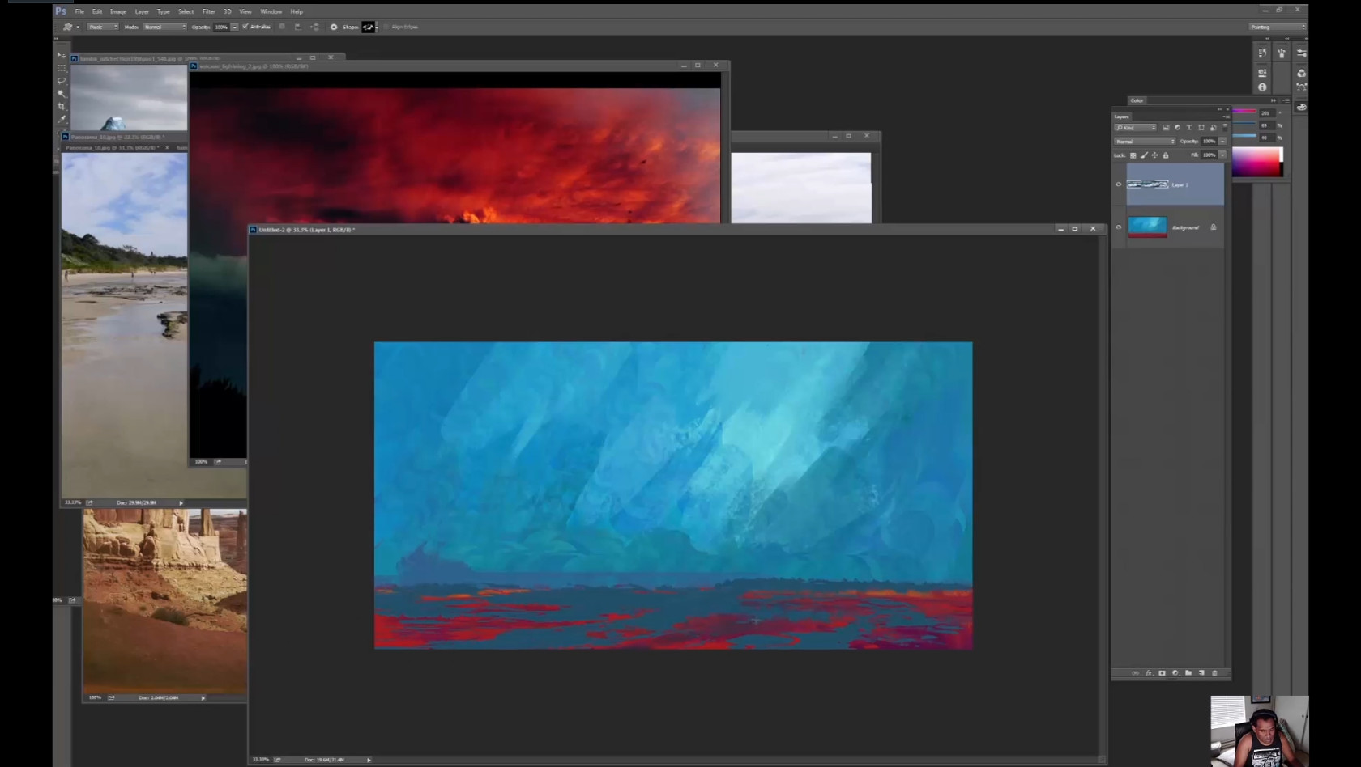Activate the Eyedropper tool

point(62,119)
